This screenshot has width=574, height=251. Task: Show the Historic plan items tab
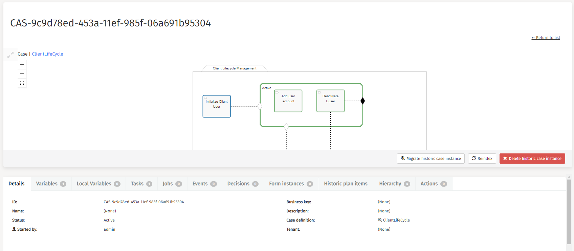pos(346,184)
